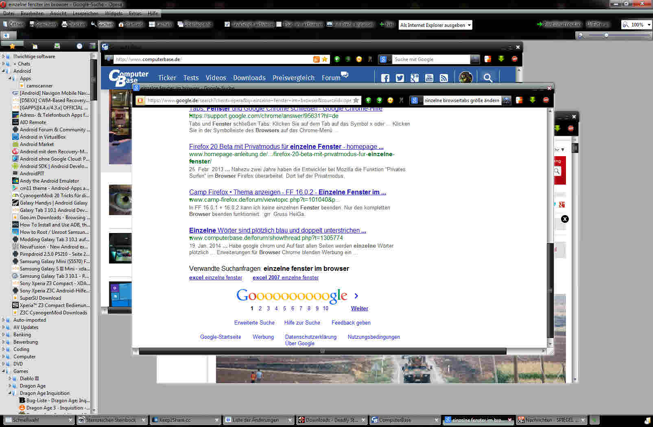Click the Weiter next page link
The height and width of the screenshot is (427, 653).
[360, 308]
